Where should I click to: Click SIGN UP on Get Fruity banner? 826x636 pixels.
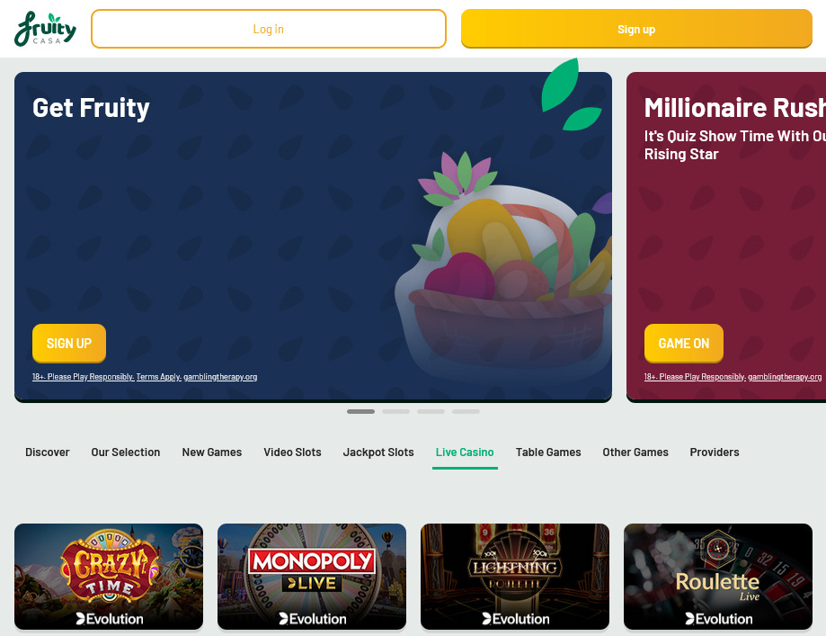tap(69, 344)
